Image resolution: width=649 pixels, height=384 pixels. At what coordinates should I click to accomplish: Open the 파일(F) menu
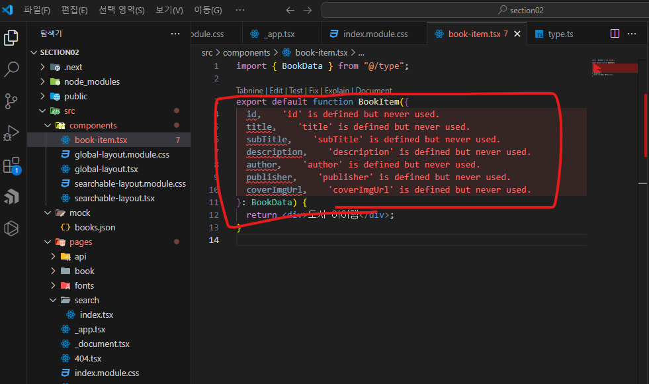point(37,10)
